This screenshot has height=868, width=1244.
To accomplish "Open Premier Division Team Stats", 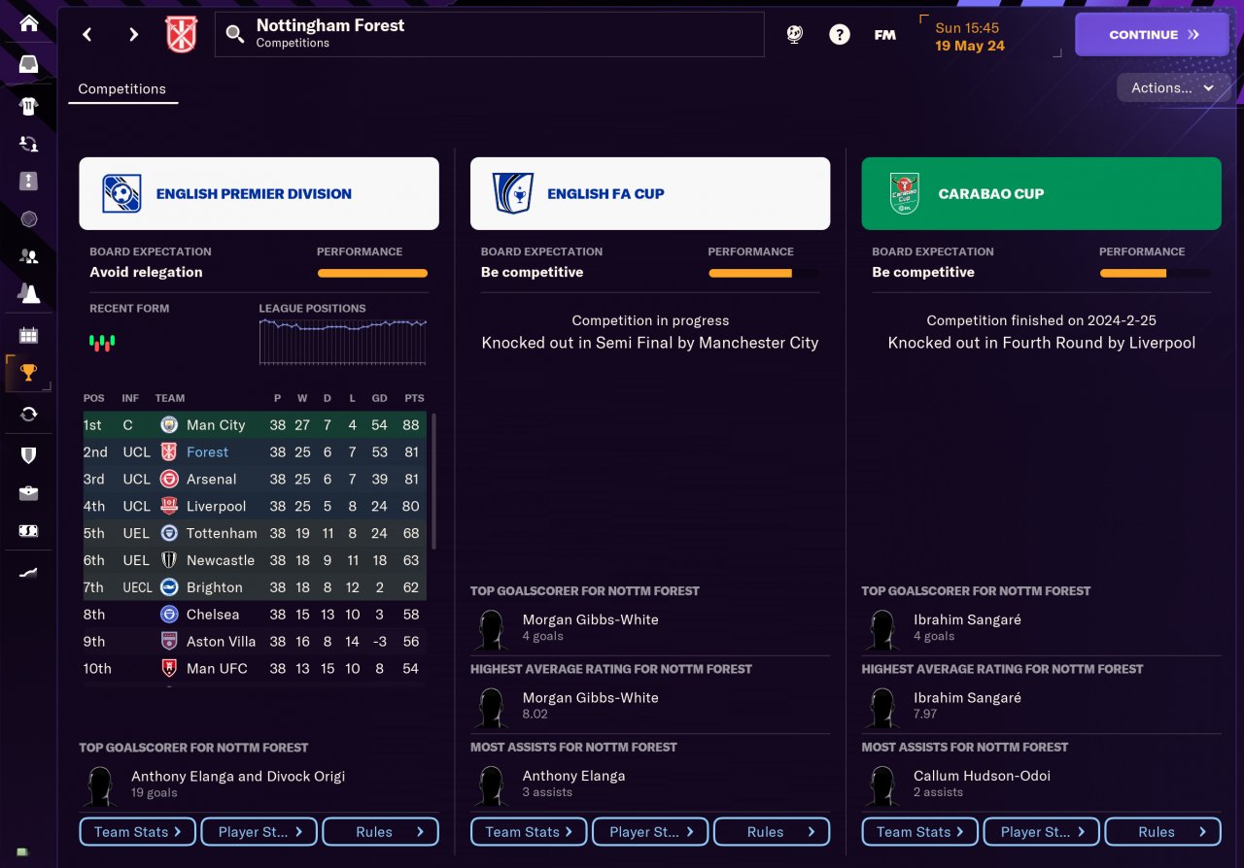I will tap(137, 832).
